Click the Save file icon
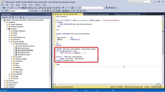This screenshot has width=165, height=92. click(x=23, y=8)
